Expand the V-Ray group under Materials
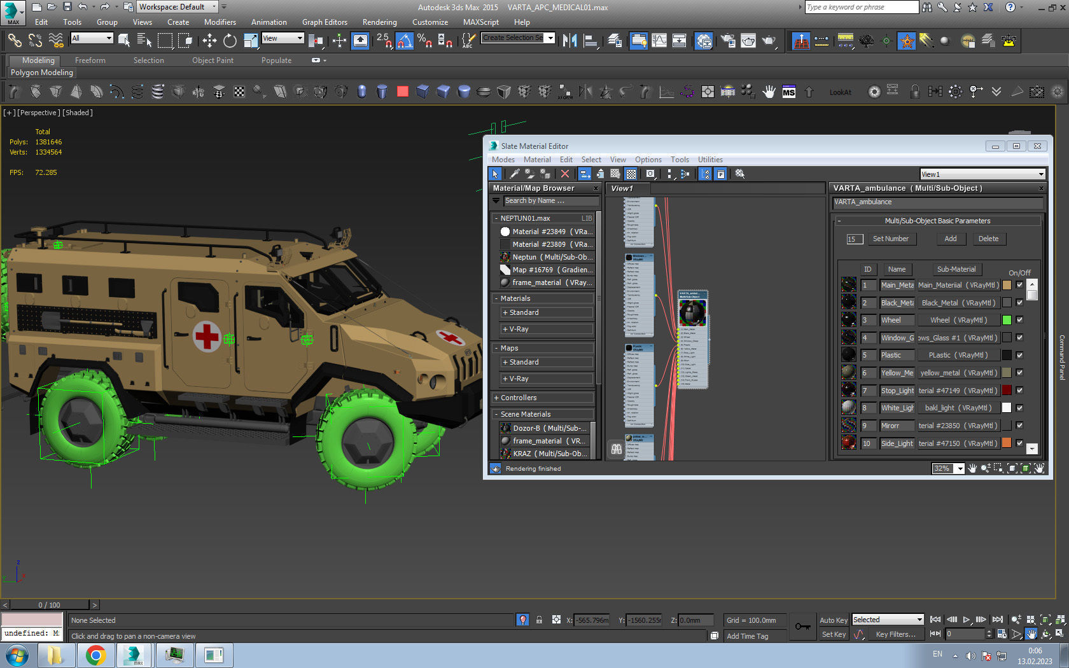 pyautogui.click(x=505, y=329)
